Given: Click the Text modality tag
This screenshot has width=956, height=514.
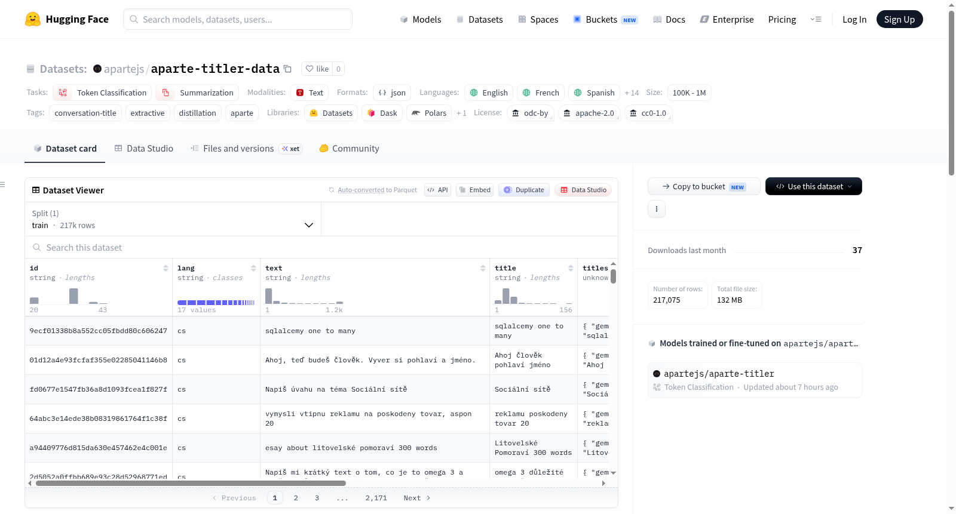Looking at the screenshot, I should [310, 93].
